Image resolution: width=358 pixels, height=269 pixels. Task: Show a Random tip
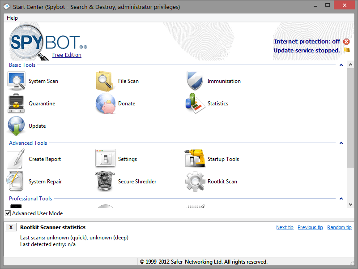point(339,227)
